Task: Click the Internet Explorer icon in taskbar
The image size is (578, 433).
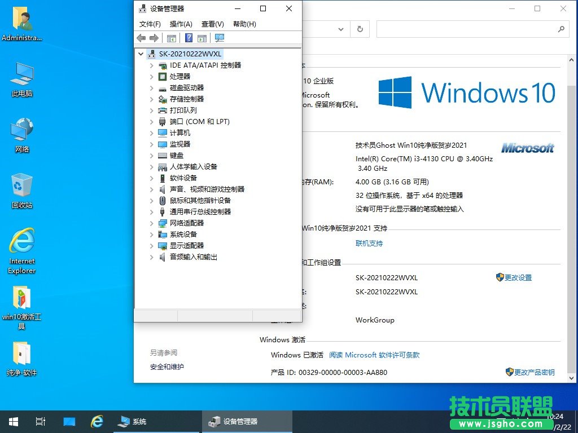Action: click(97, 421)
